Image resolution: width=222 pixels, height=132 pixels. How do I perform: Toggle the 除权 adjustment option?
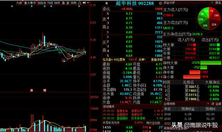(57, 3)
